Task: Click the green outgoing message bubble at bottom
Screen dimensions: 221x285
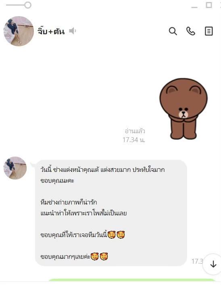Action: (132, 280)
